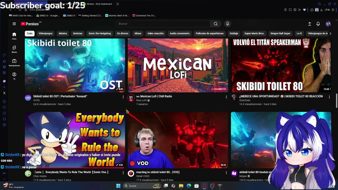Open history clock in browser sidebar
Image resolution: width=338 pixels, height=190 pixels.
[4, 113]
